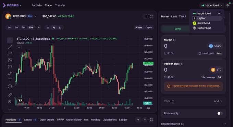
Task: Open the Liquidations tab
Action: tap(110, 120)
